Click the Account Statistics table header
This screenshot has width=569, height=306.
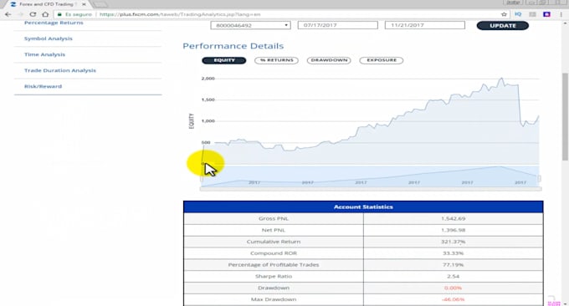[x=363, y=207]
